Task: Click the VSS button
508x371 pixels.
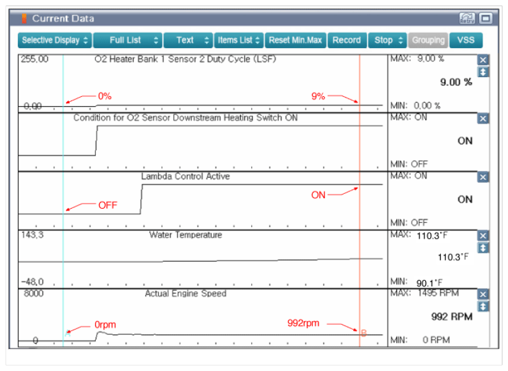Action: [466, 40]
